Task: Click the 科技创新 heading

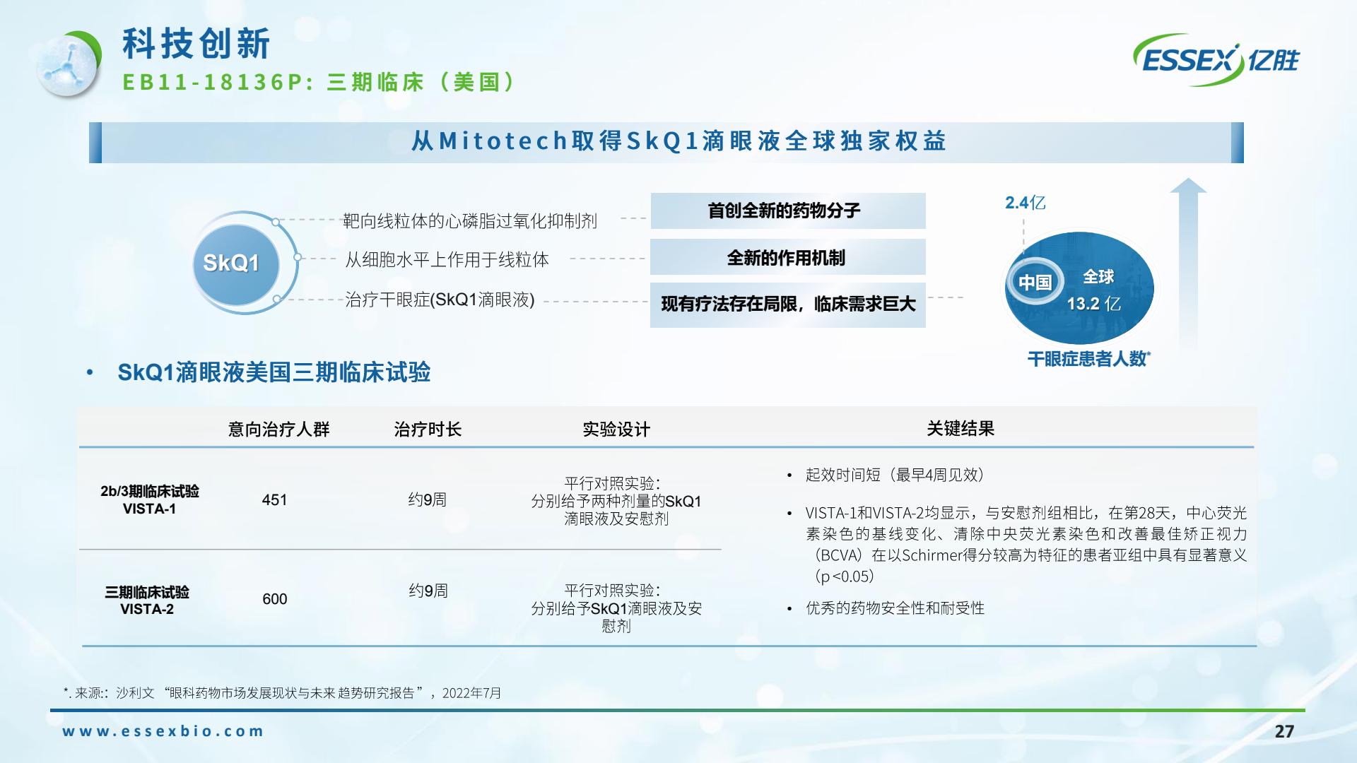Action: point(196,44)
